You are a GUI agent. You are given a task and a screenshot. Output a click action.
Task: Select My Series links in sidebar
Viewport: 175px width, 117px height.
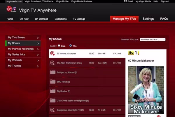click(x=23, y=54)
